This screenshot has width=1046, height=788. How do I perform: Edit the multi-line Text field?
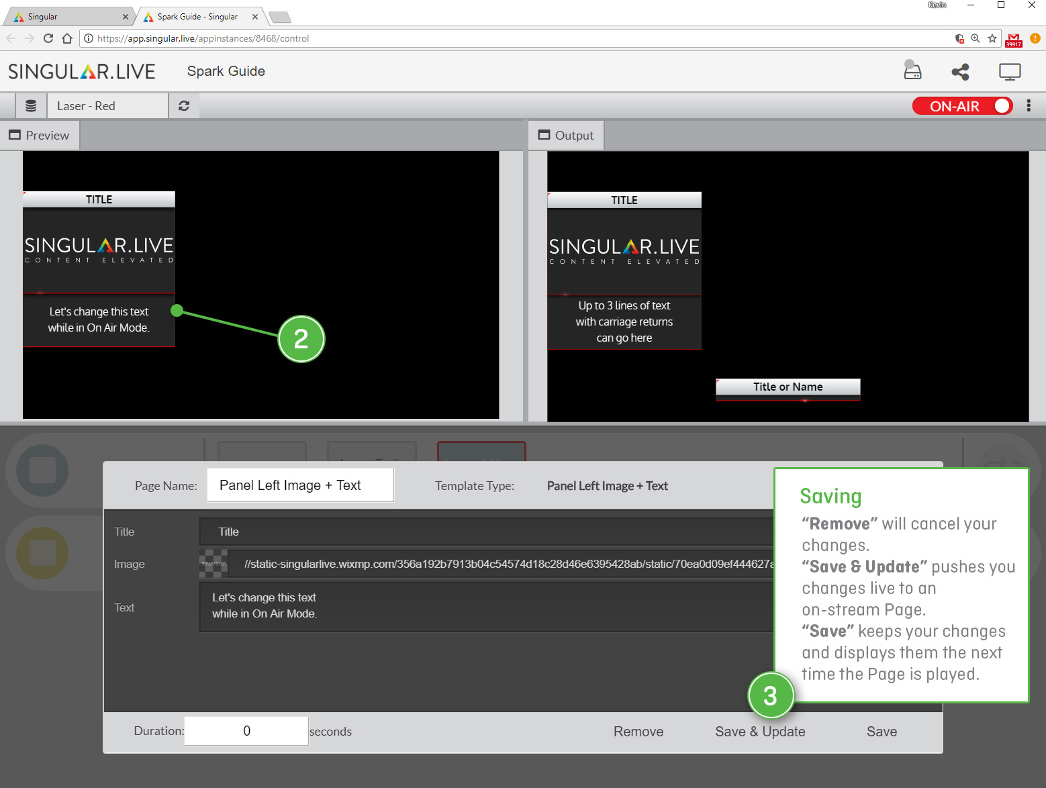pyautogui.click(x=487, y=607)
